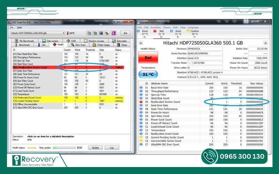Click copy screenshot icon in HD Tune toolbar
Screen dimensions: 279x174
click(95, 33)
